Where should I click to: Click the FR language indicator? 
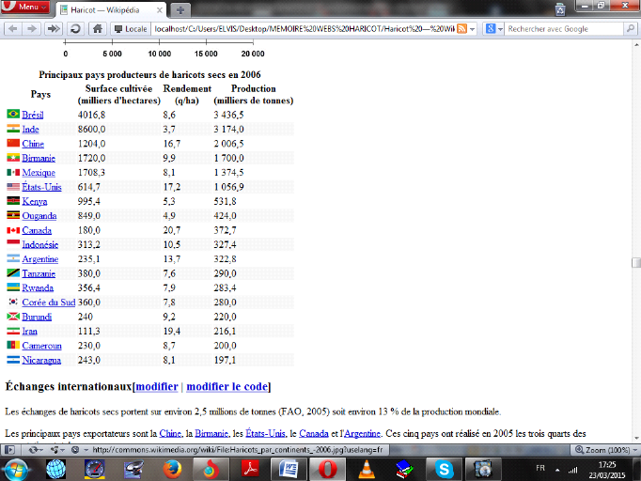pyautogui.click(x=540, y=468)
